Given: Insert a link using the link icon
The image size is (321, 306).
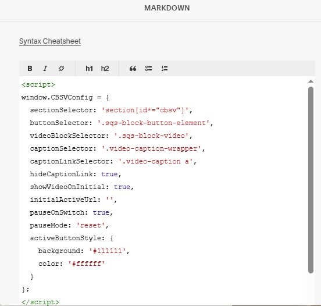Looking at the screenshot, I should point(61,69).
